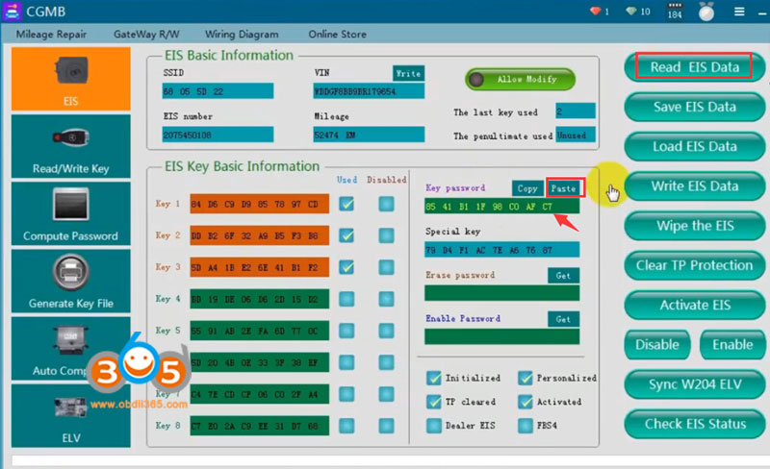Image resolution: width=770 pixels, height=469 pixels.
Task: Toggle the Allow Modify switch
Action: [520, 79]
